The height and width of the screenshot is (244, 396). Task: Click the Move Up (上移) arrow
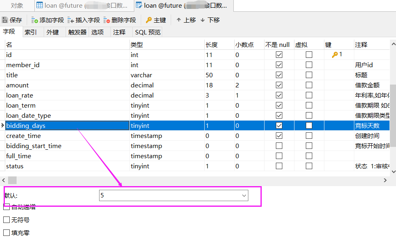pos(178,20)
